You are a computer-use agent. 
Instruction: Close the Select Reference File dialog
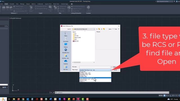pyautogui.click(x=119, y=26)
